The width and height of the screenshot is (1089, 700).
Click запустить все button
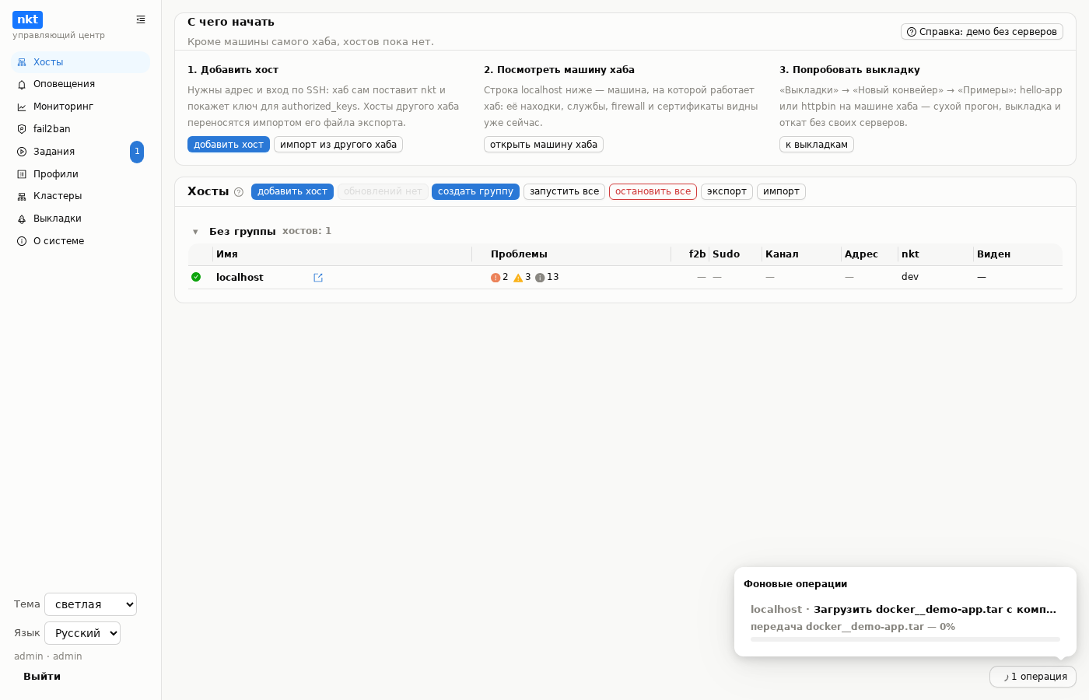pos(564,191)
